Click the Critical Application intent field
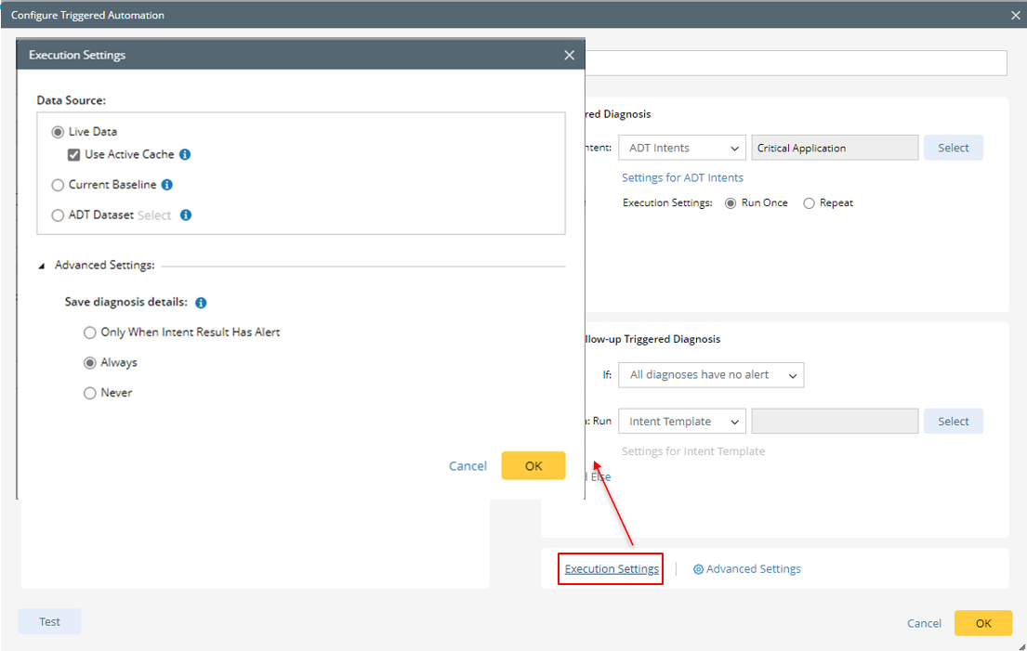The height and width of the screenshot is (651, 1027). 835,148
